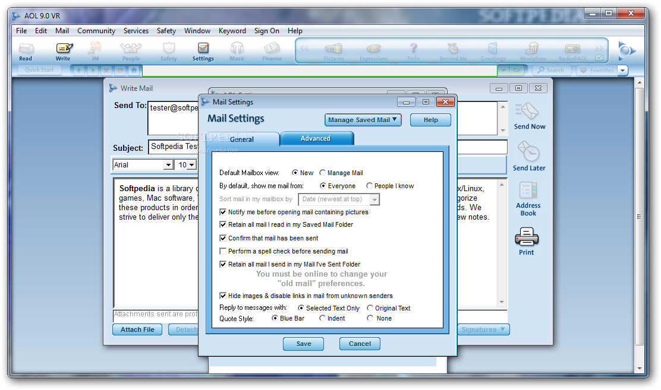The height and width of the screenshot is (390, 661).
Task: Select the Manage Mail view radio button
Action: pos(323,173)
